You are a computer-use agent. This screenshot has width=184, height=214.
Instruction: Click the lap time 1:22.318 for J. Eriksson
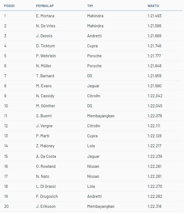(x=155, y=206)
